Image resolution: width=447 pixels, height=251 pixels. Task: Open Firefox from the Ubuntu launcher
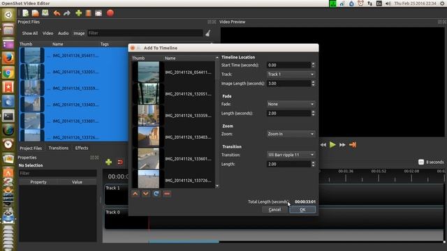click(8, 58)
